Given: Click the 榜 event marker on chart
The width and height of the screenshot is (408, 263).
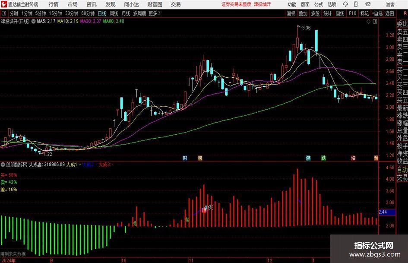Looking at the screenshot, I should click(200, 158).
